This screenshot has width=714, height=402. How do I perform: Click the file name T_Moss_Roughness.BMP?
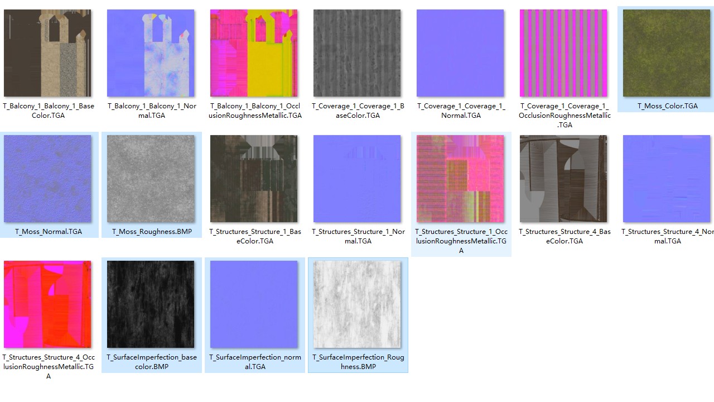(152, 232)
